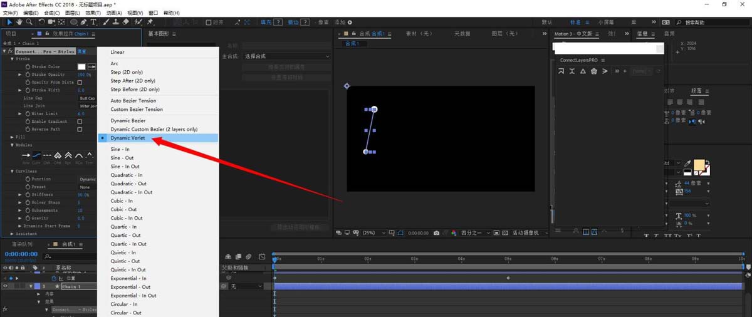Open the 文件(F) menu
Screen dimensions: 752x317
(x=11, y=13)
